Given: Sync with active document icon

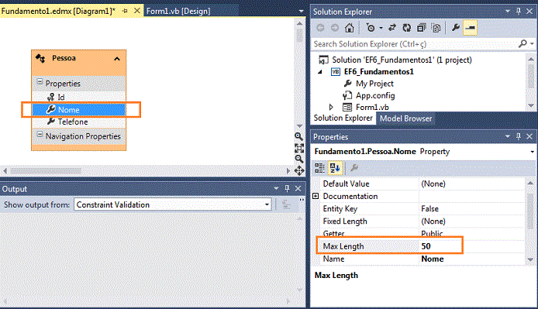Looking at the screenshot, I should point(391,28).
